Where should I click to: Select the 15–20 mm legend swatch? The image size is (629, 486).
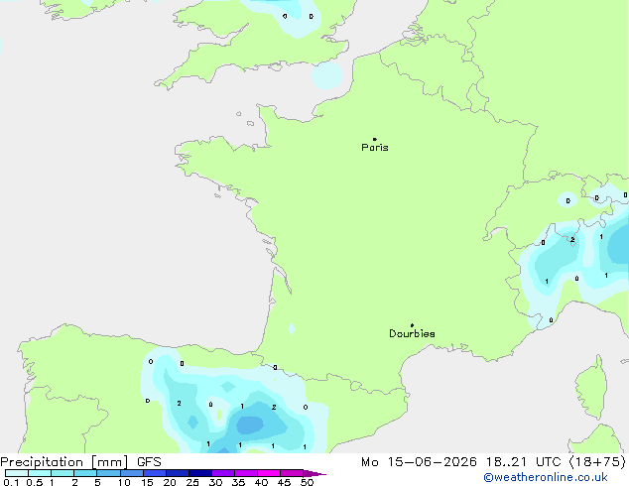(x=155, y=473)
